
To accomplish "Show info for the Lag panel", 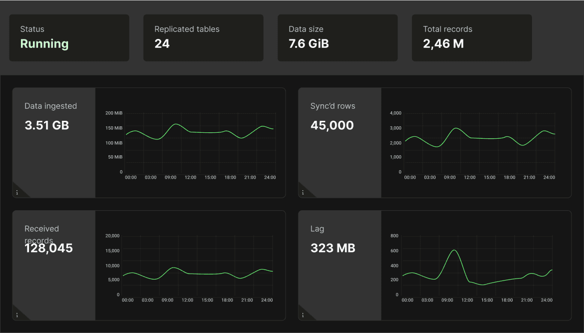I will coord(302,315).
